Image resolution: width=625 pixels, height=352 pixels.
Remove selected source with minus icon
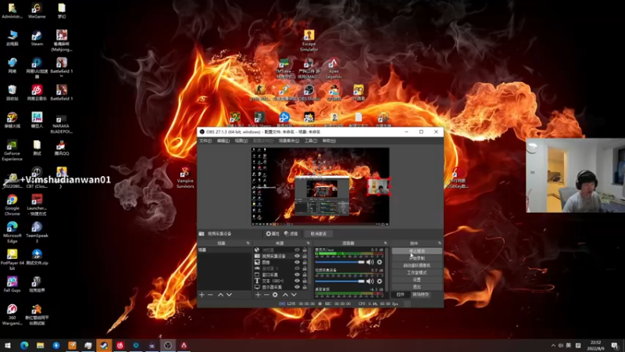point(266,295)
